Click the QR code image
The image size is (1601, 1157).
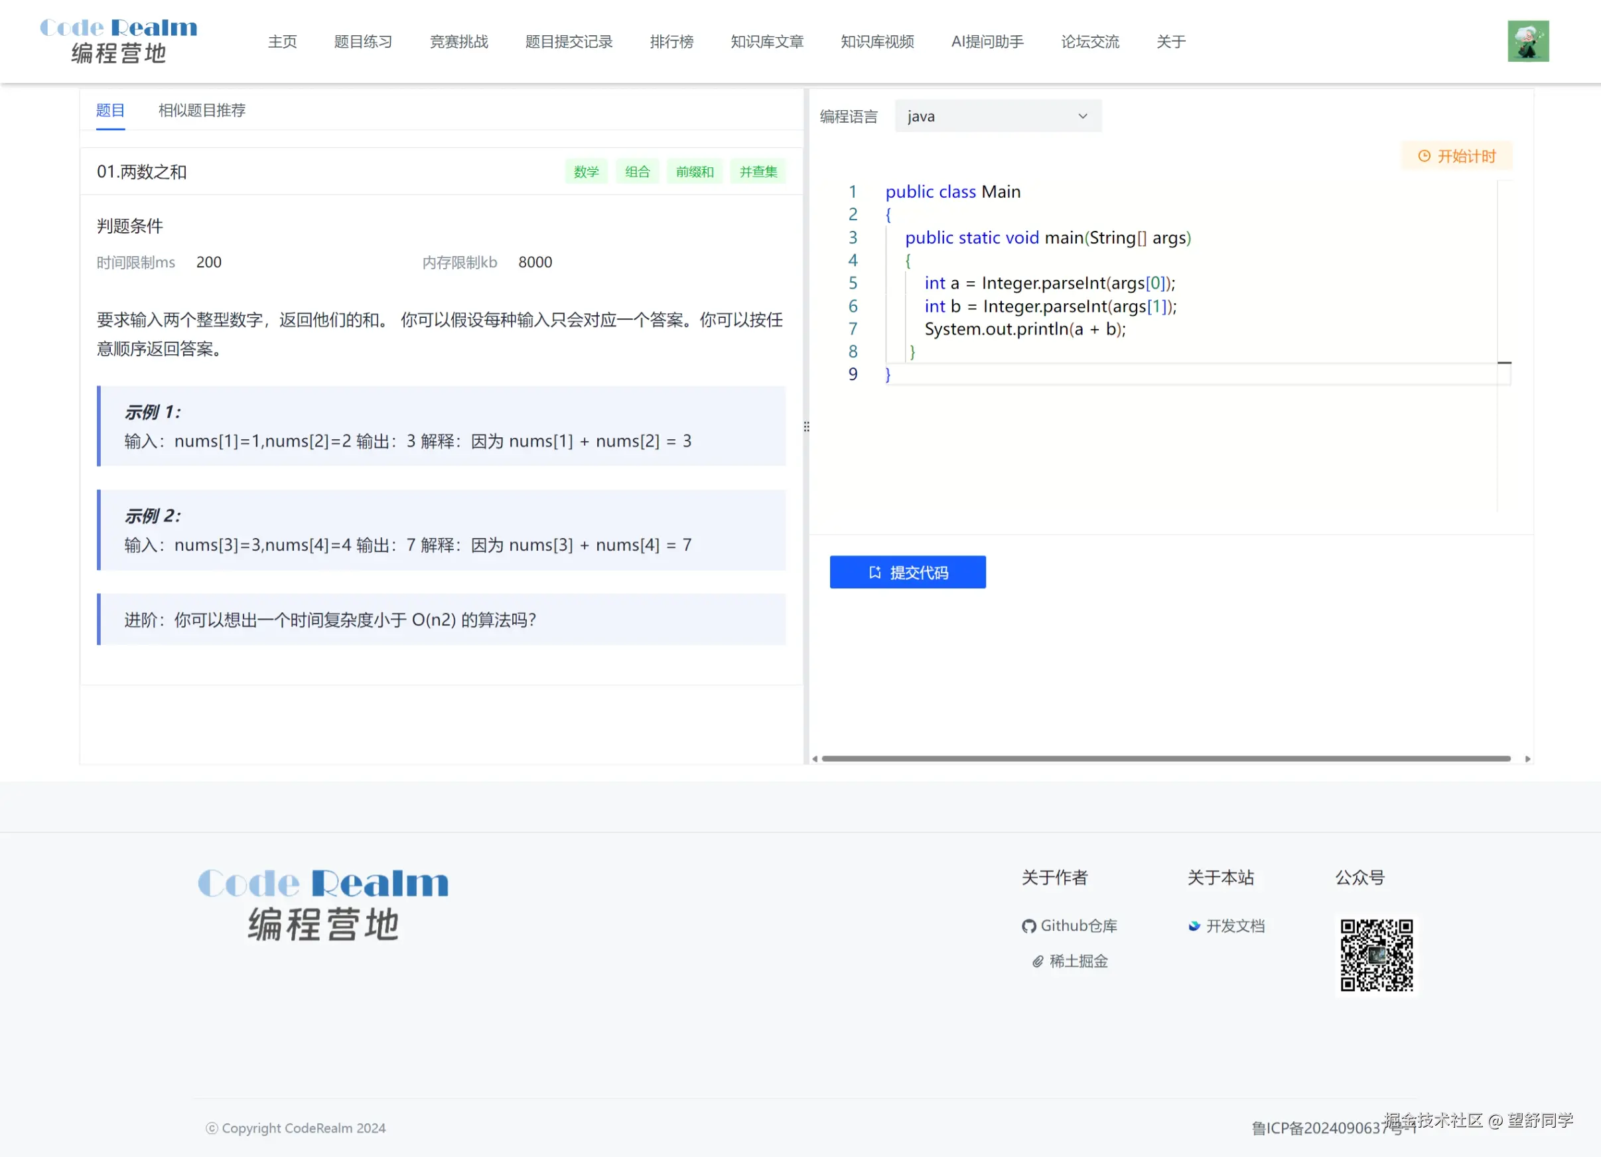[x=1376, y=955]
